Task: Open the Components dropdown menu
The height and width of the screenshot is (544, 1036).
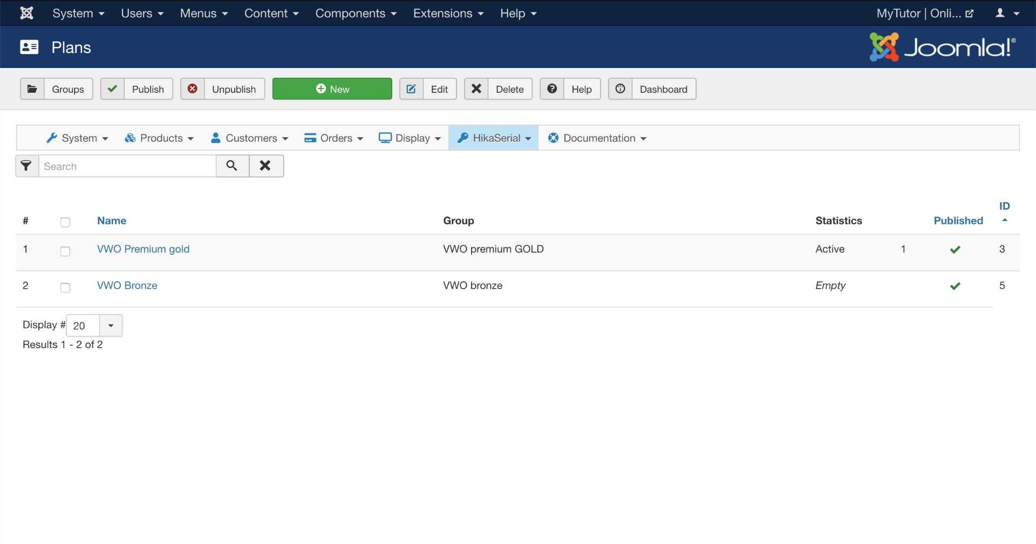Action: point(356,13)
